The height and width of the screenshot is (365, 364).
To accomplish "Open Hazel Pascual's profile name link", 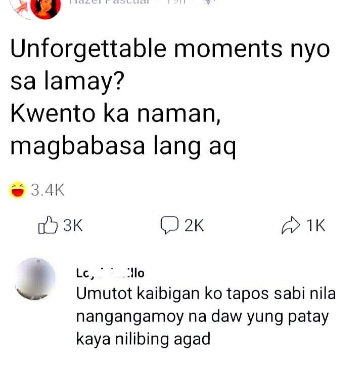I will tap(109, 2).
